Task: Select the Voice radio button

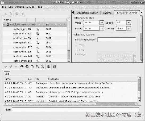Action: (x=77, y=45)
